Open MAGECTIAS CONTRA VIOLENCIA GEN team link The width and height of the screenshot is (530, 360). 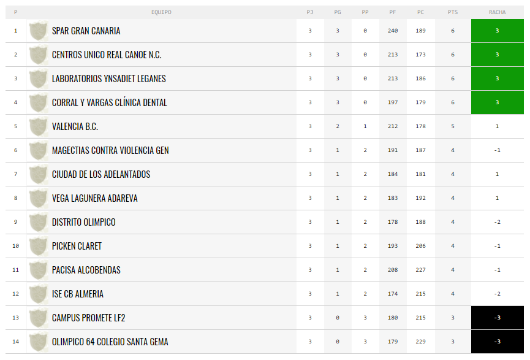tap(110, 151)
